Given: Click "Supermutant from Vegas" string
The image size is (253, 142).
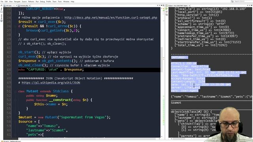Looking at the screenshot, I should (83, 118).
